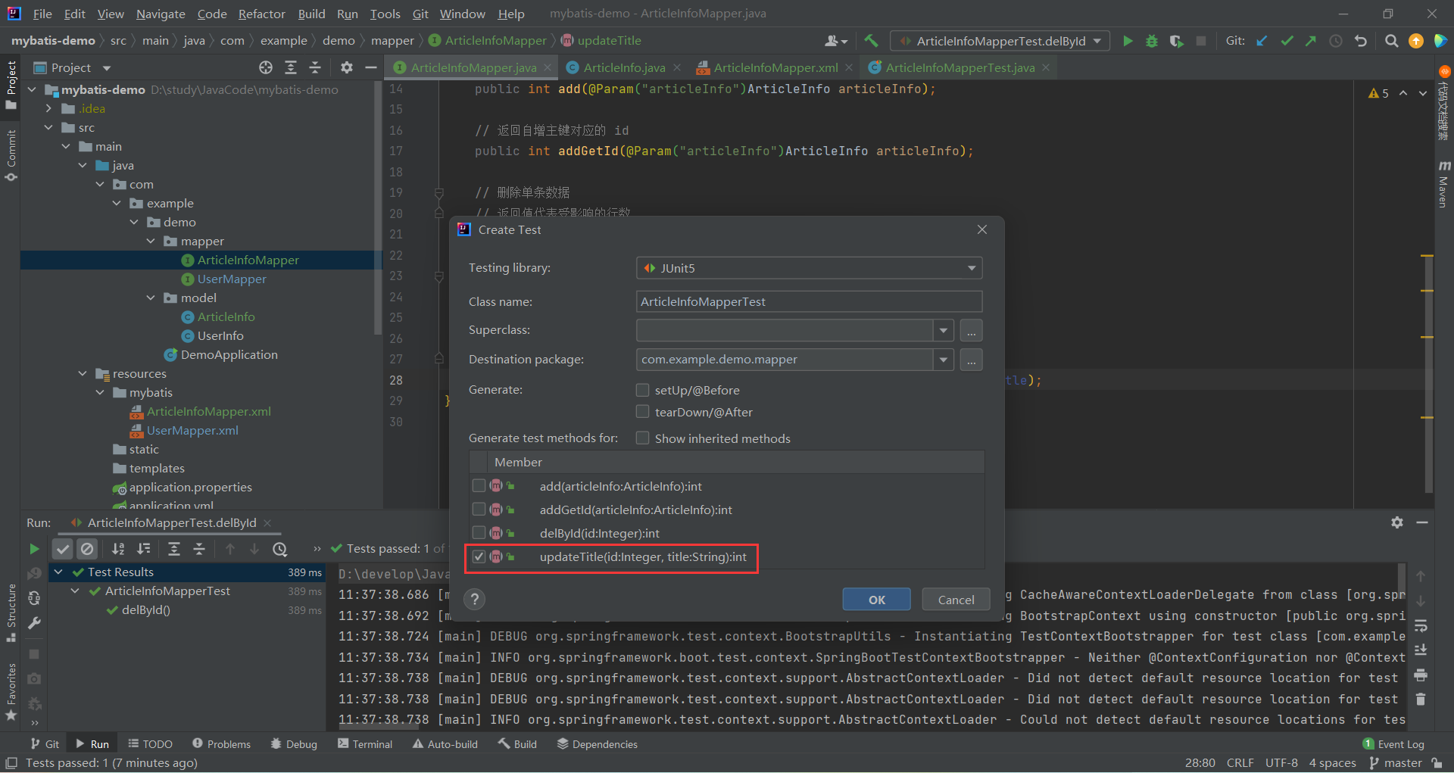Screen dimensions: 1454x773
Task: Start debugging with the bug icon
Action: tap(1152, 41)
